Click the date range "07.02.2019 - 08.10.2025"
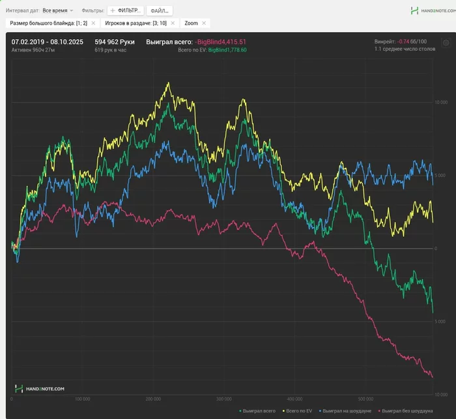Viewport: 456px width, 419px height. (x=48, y=42)
